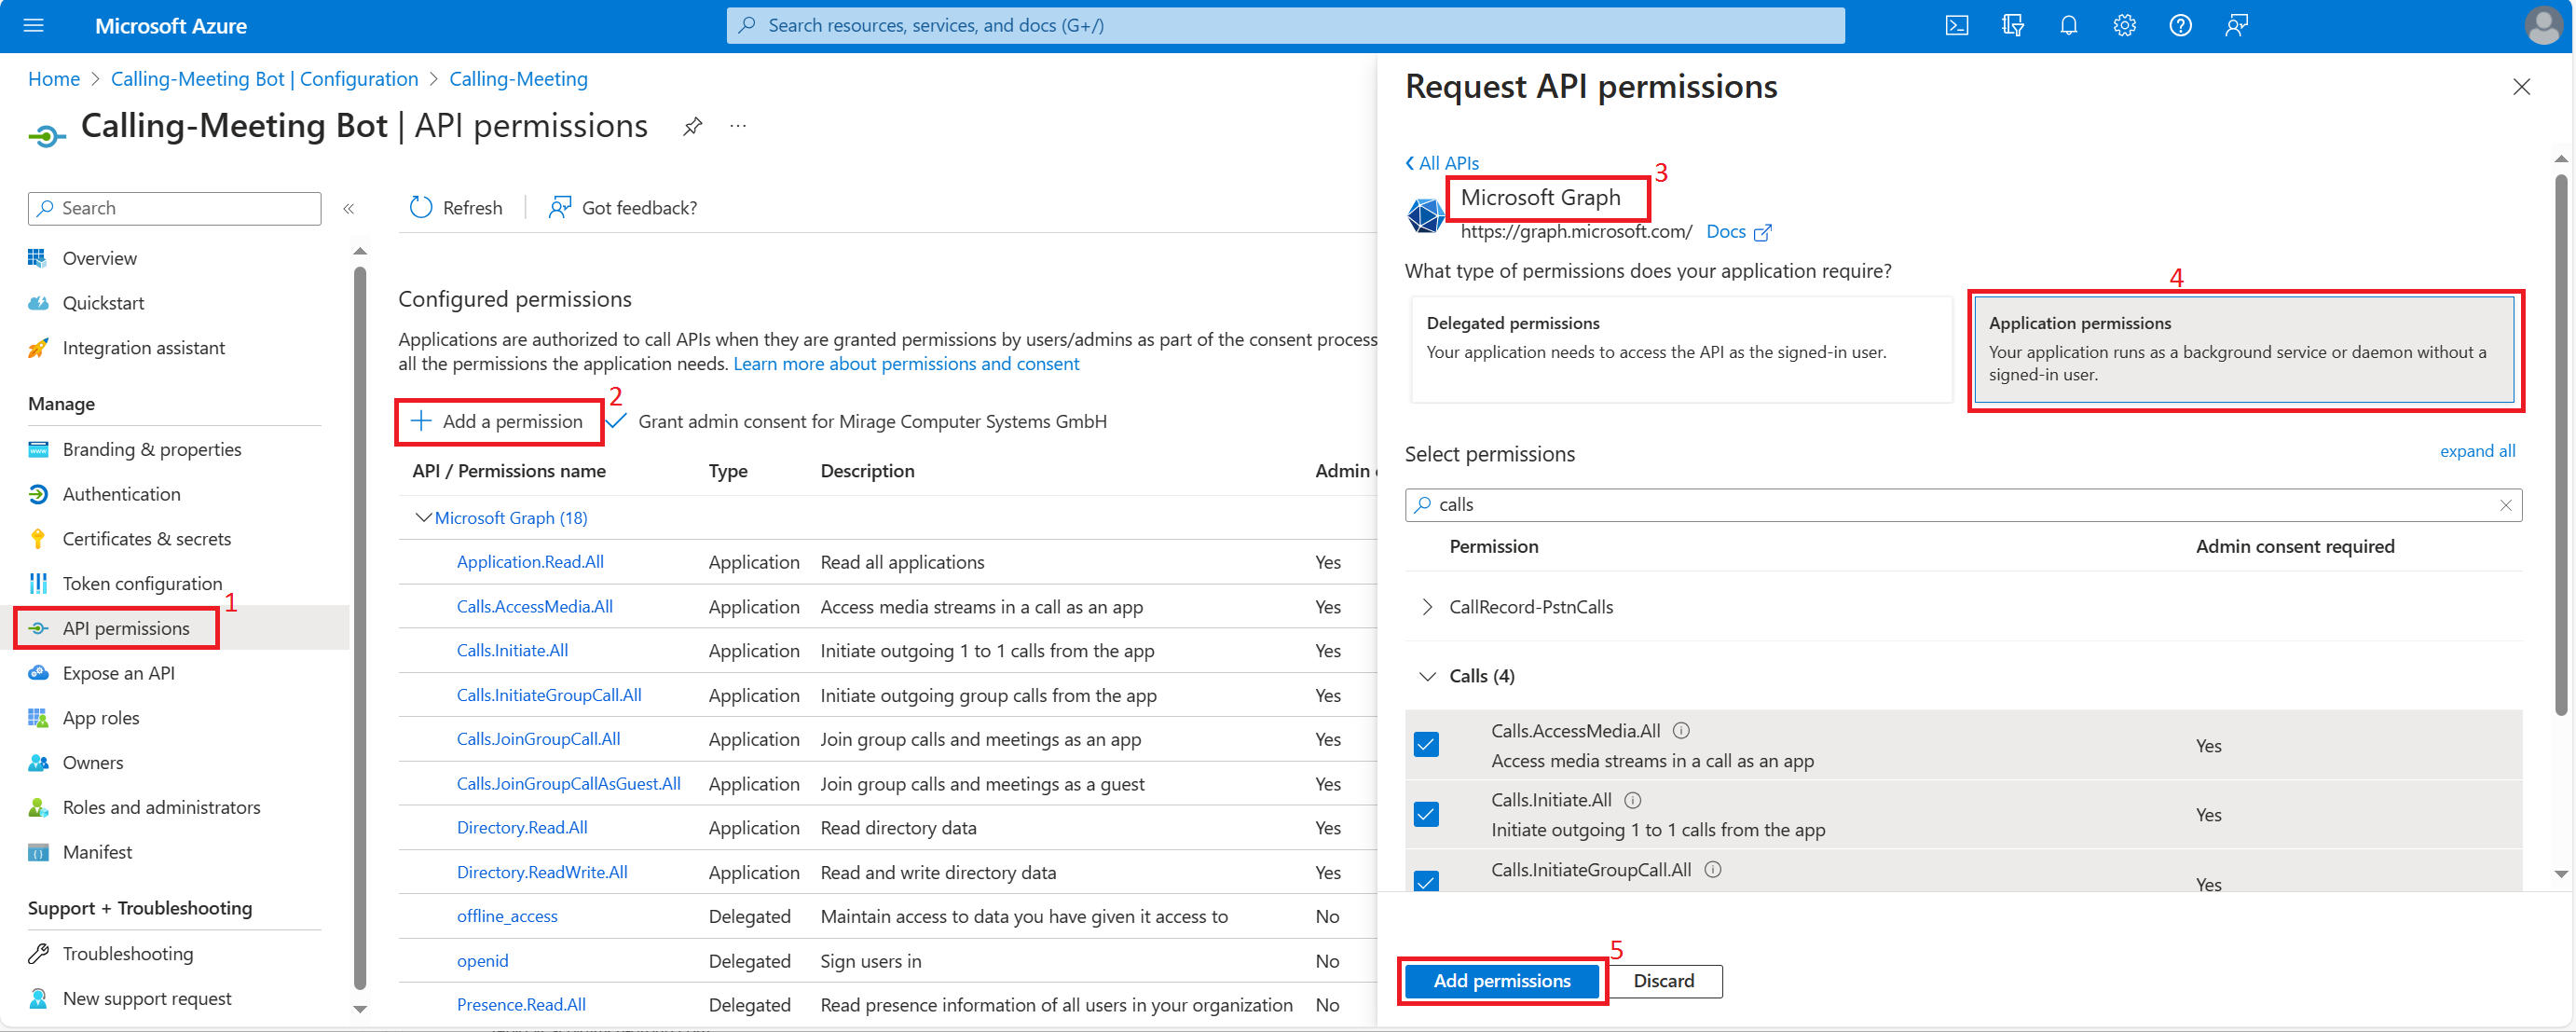Click the Refresh toolbar button
The image size is (2576, 1032).
tap(456, 207)
